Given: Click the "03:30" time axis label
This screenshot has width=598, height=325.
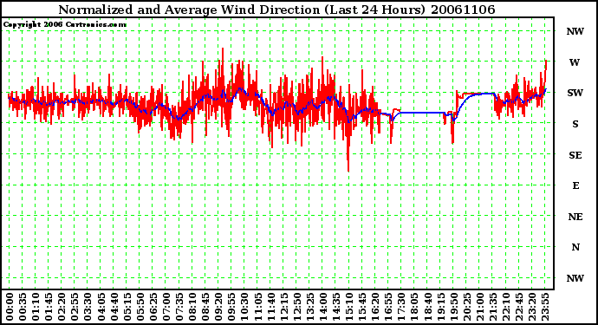Looking at the screenshot, I should pyautogui.click(x=88, y=307).
